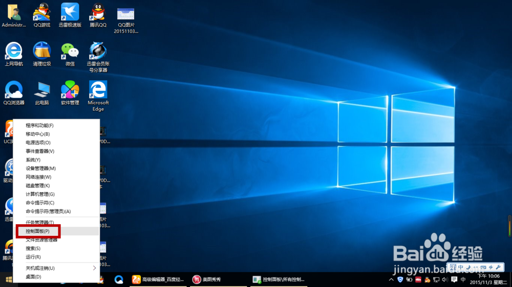Launch the QQ游戏 desktop shortcut
Screen dimensions: 512x287
(x=42, y=15)
